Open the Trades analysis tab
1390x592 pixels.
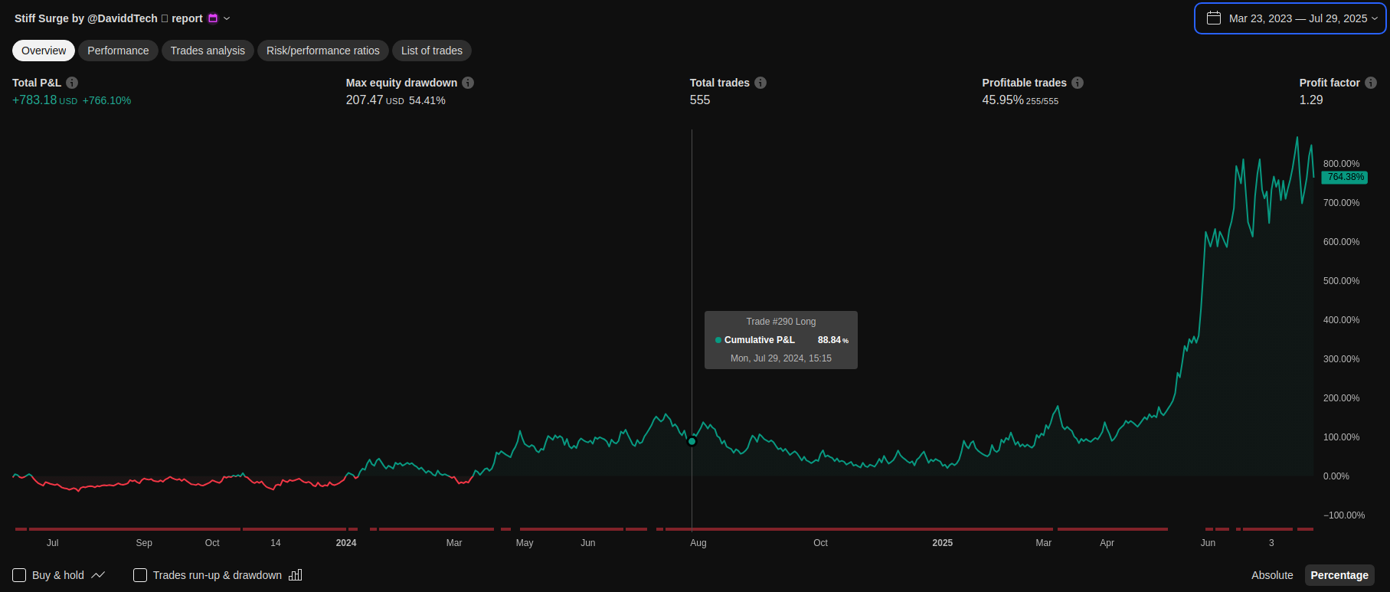(208, 51)
